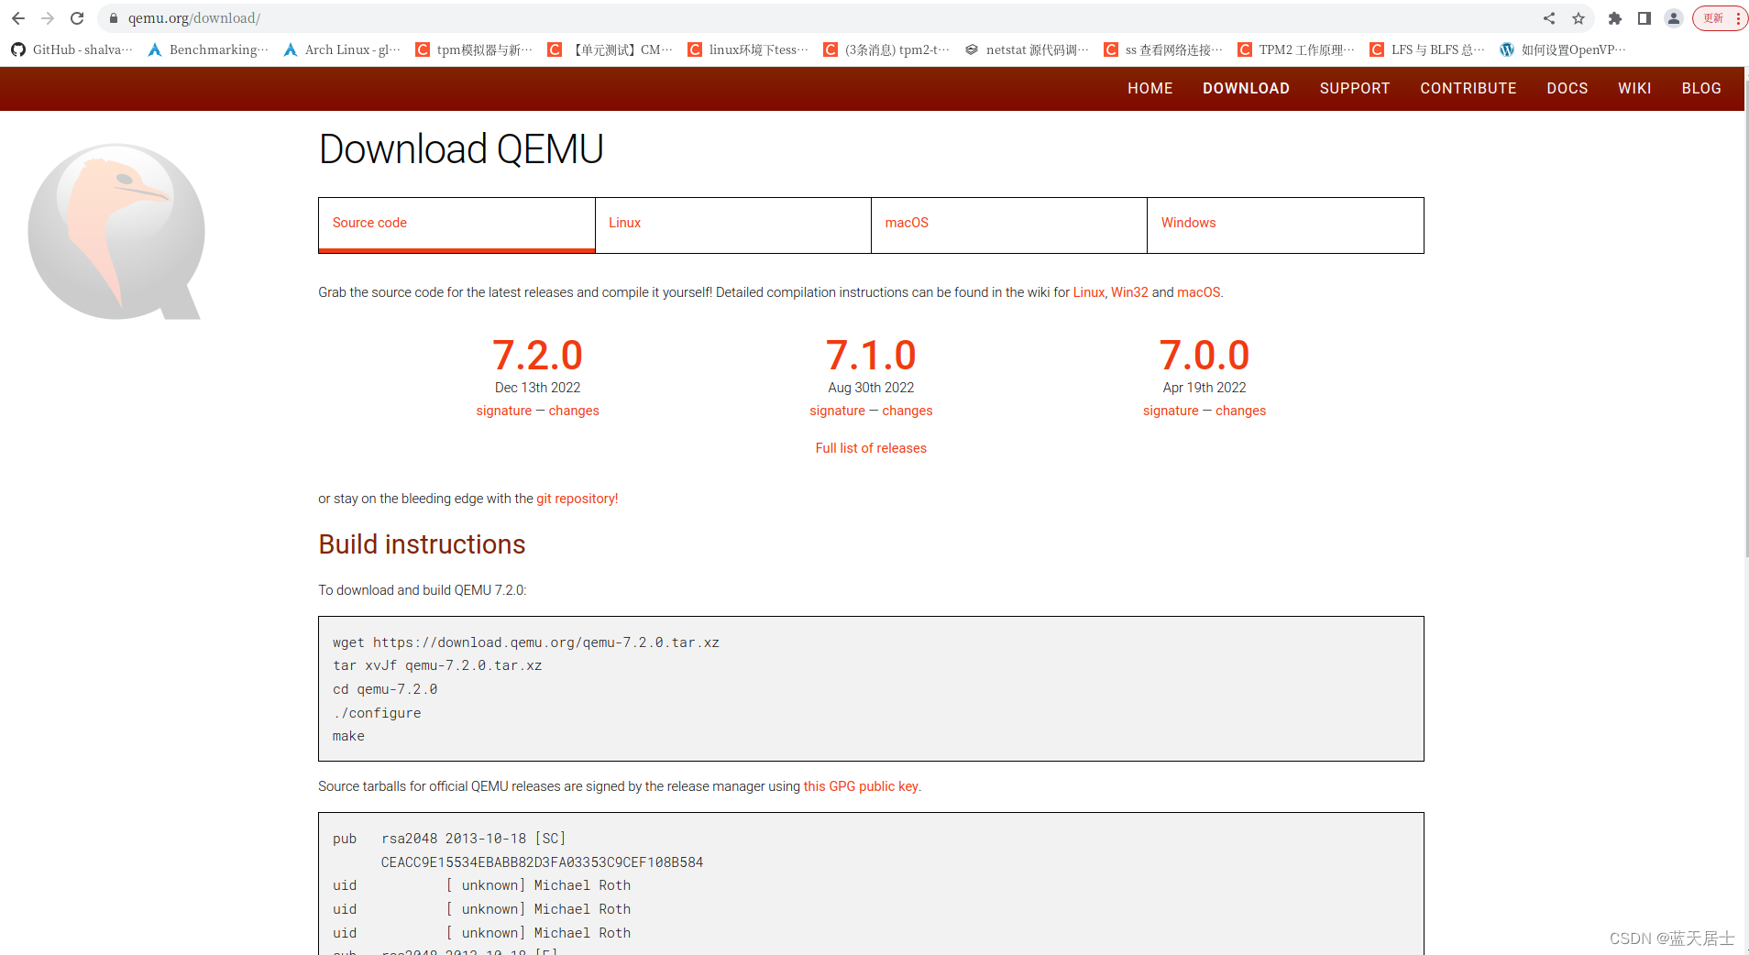Bookmark this page using the star icon

(x=1578, y=17)
